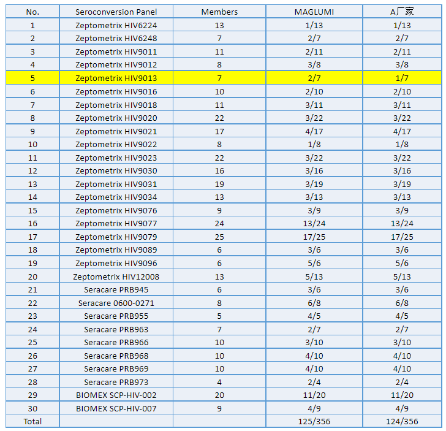
Task: Select the 125/356 MAGLUMI total cell
Action: (314, 421)
